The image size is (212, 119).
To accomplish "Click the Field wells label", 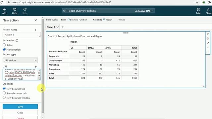I will tap(52, 20).
